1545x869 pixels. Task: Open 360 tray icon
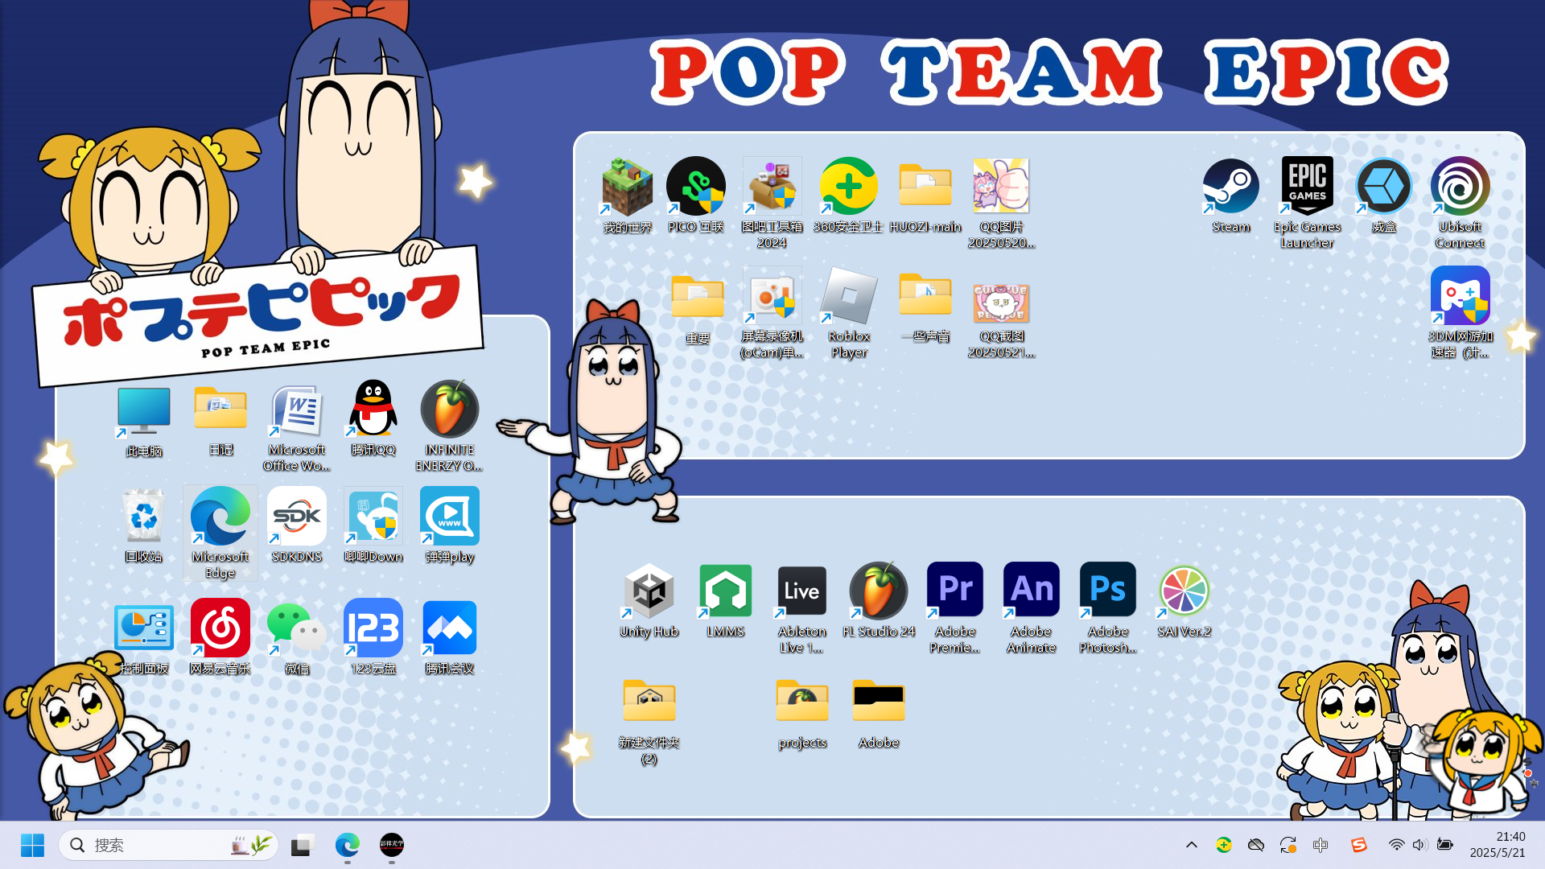tap(1224, 845)
